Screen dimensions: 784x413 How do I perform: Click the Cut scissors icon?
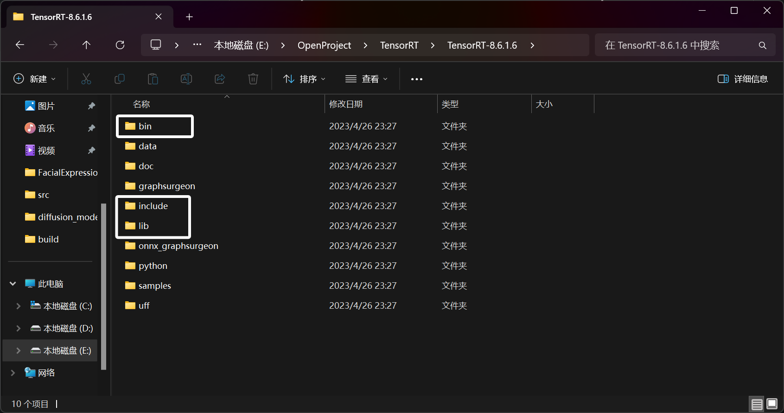pos(86,79)
